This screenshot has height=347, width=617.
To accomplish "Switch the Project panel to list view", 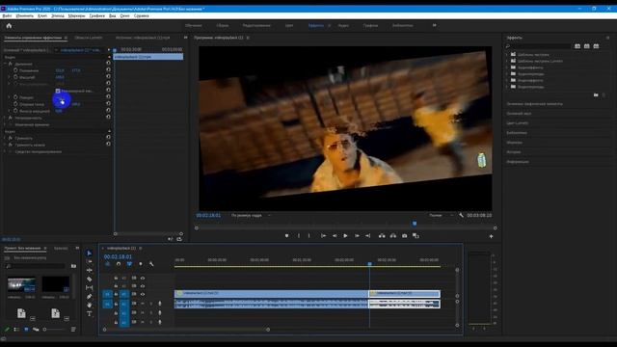I will click(16, 330).
